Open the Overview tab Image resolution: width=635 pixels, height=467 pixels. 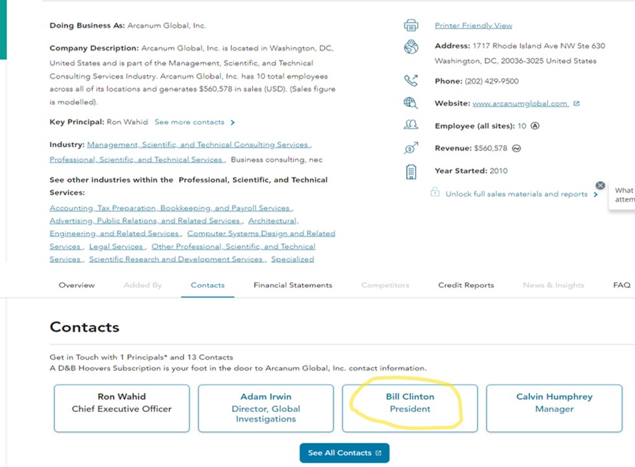point(76,285)
